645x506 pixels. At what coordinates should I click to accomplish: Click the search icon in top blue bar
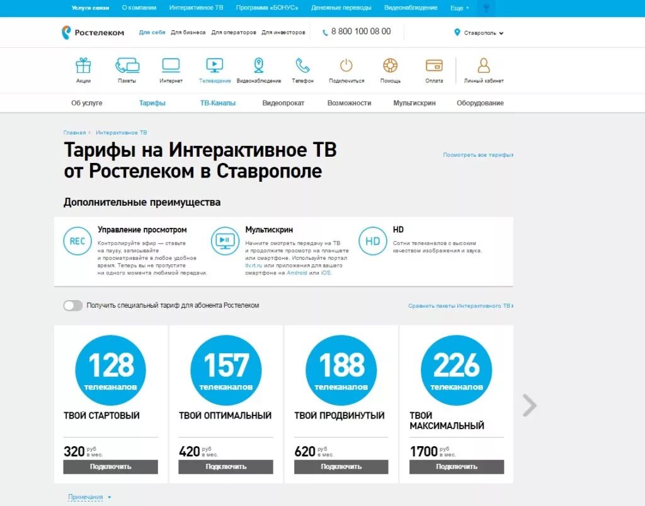486,8
